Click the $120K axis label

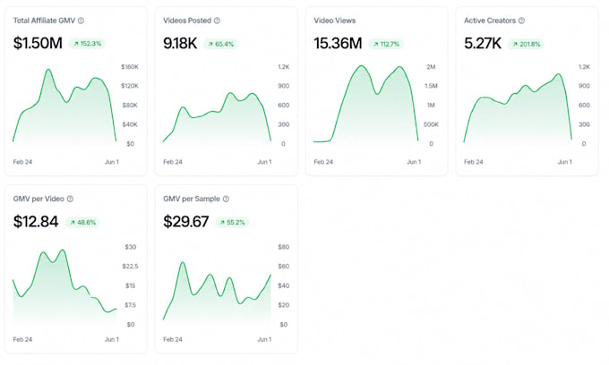(x=130, y=86)
